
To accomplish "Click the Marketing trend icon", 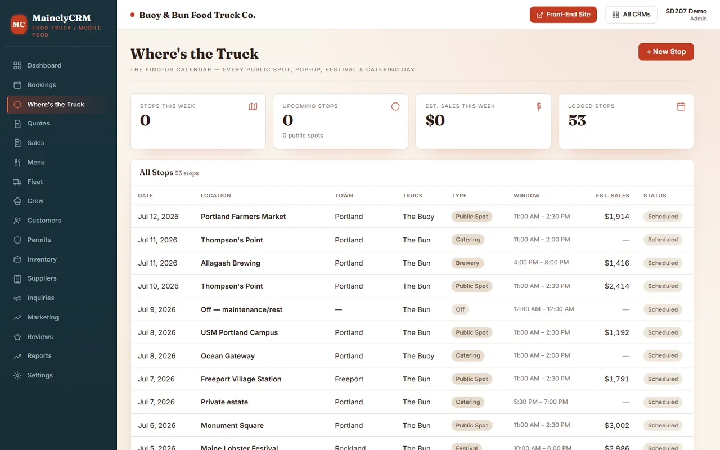I will [x=17, y=317].
